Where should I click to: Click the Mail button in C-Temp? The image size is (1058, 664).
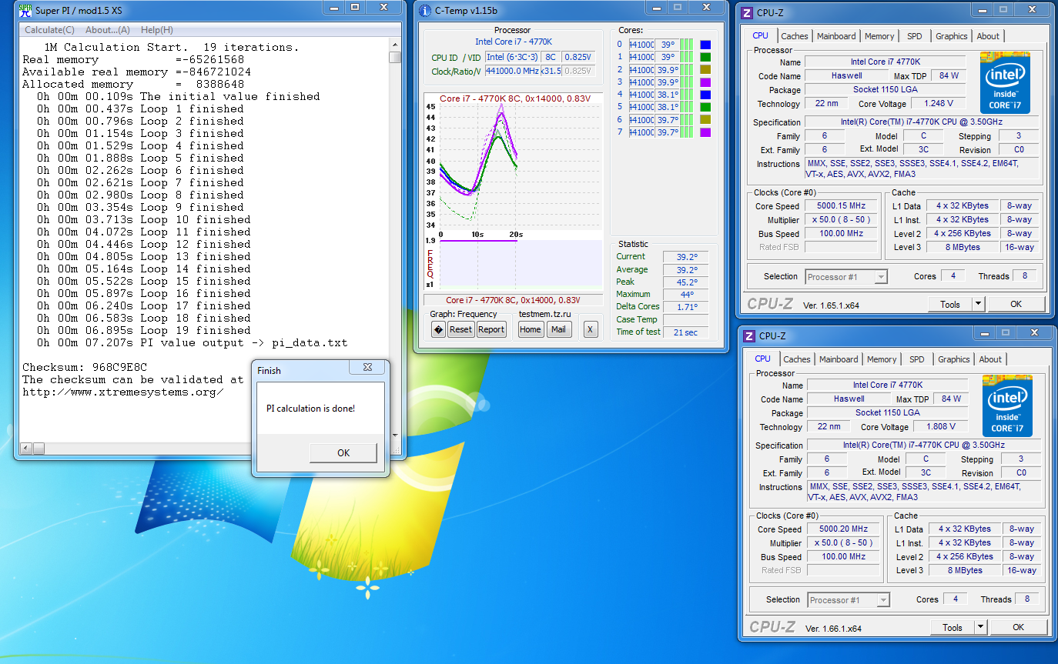click(558, 329)
